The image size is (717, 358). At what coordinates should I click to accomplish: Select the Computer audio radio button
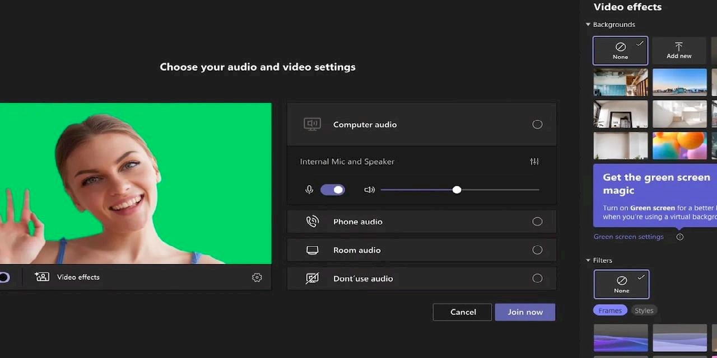click(537, 124)
